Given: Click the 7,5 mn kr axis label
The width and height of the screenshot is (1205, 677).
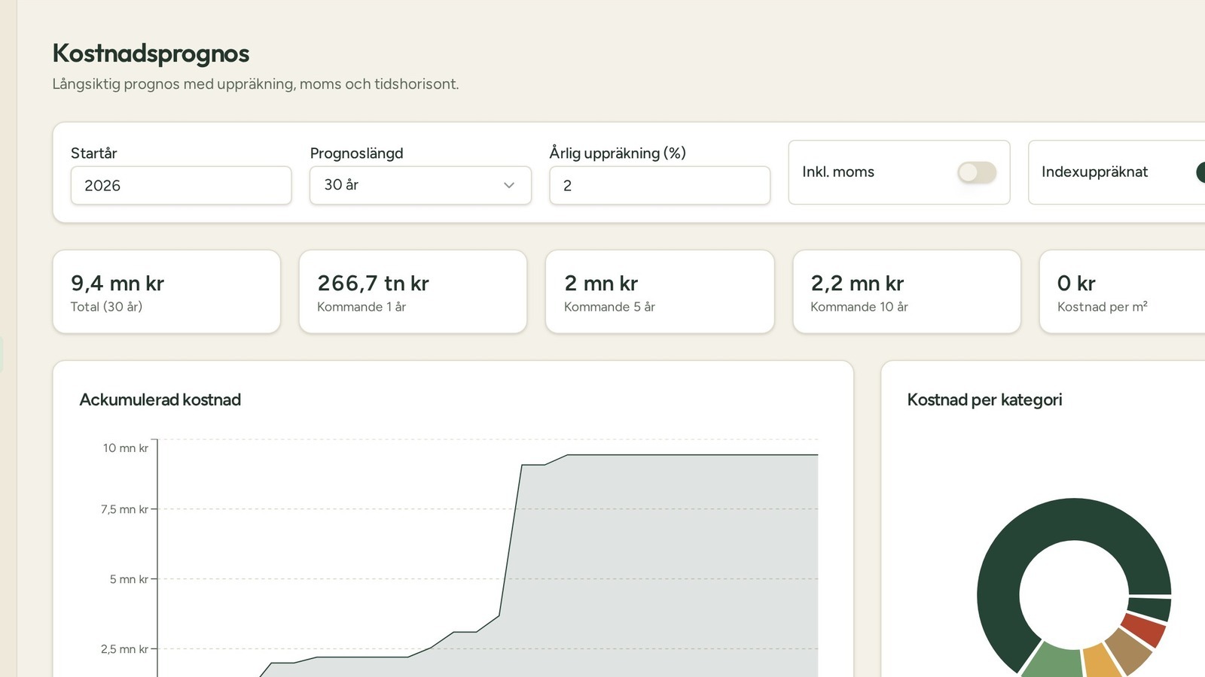Looking at the screenshot, I should pyautogui.click(x=124, y=509).
